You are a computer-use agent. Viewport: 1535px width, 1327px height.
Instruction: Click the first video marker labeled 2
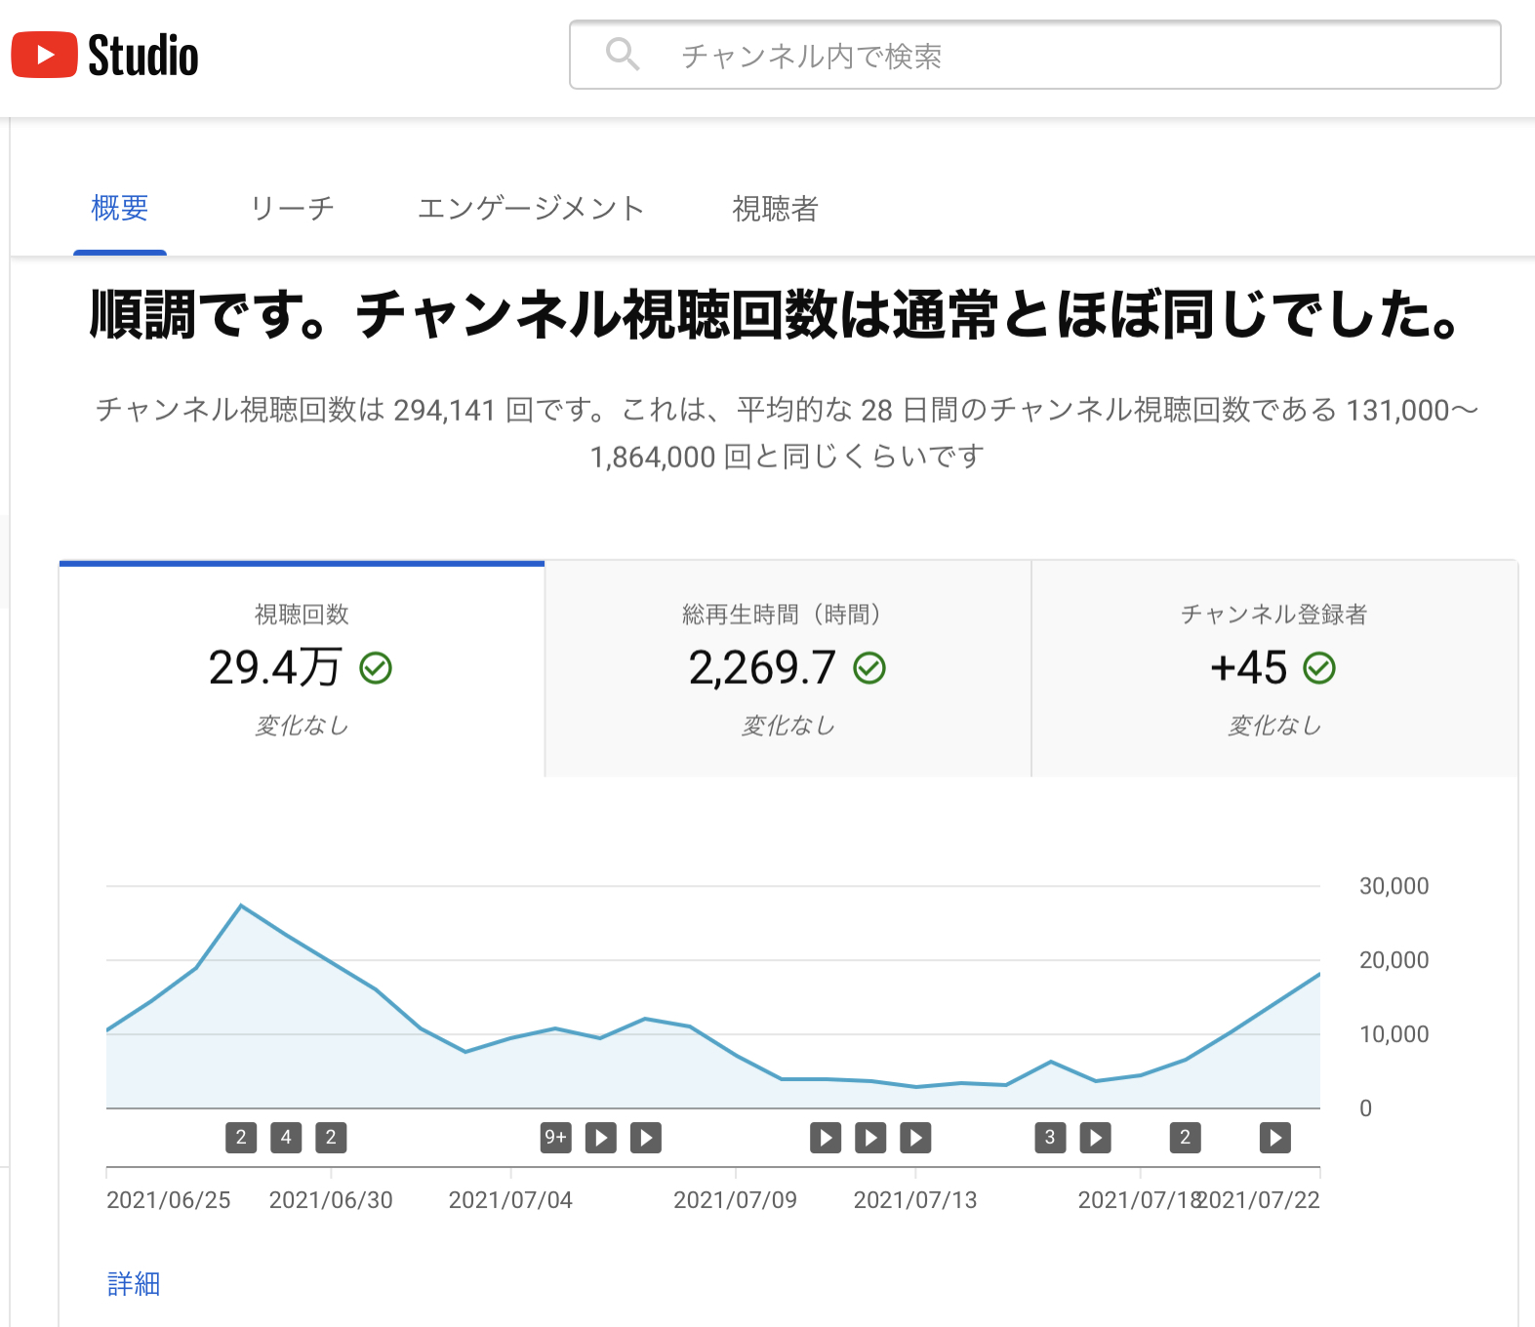241,1138
